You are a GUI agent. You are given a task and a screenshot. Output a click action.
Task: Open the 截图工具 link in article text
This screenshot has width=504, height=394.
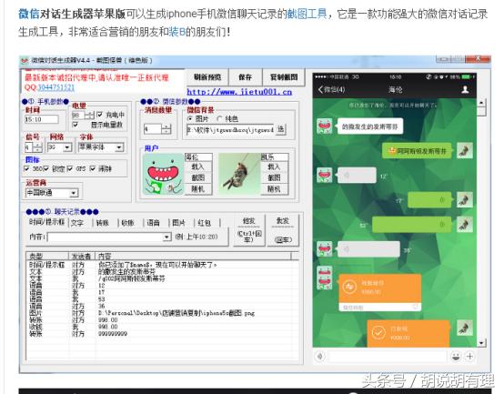[307, 14]
